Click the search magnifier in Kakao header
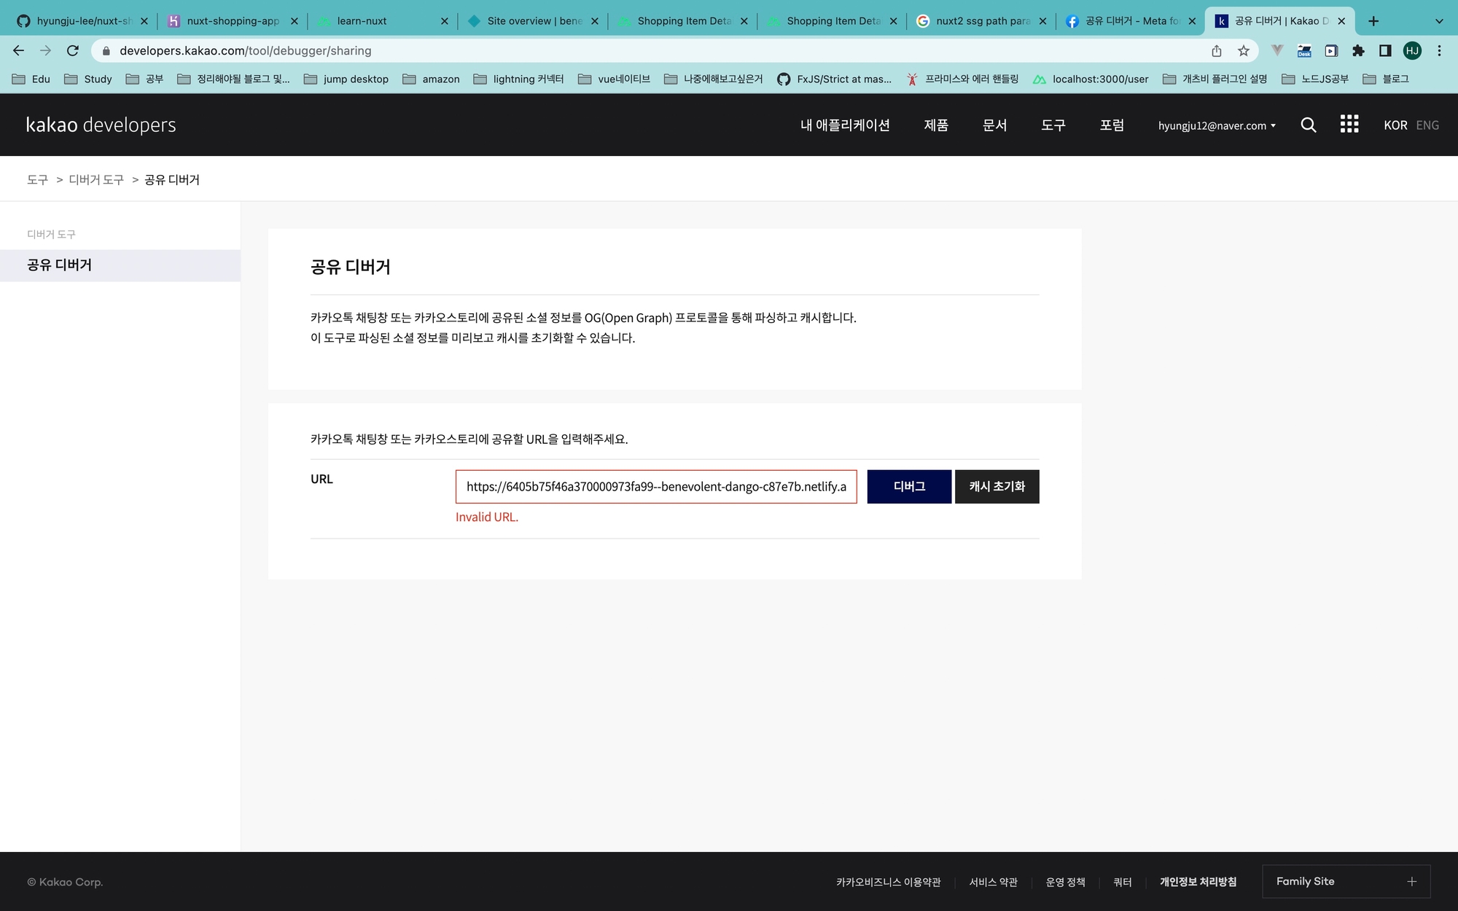Image resolution: width=1458 pixels, height=911 pixels. 1309,125
